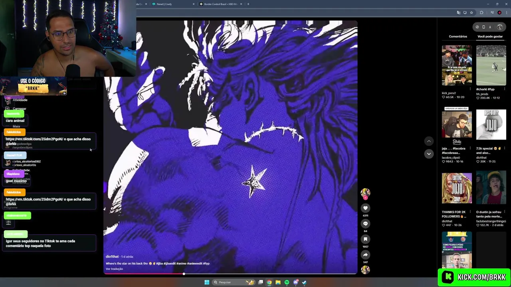Open the sound disc avatar below share

(x=365, y=269)
